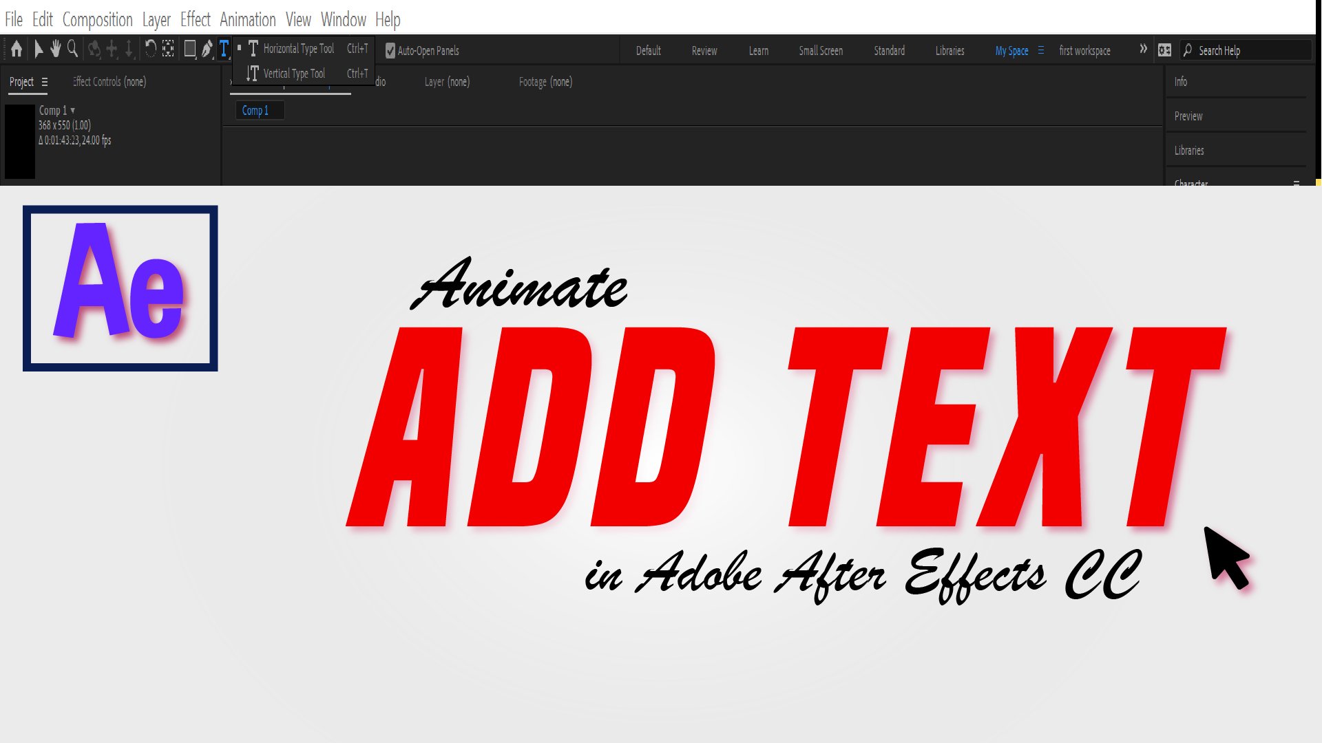Click the Comp 1 black thumbnail
This screenshot has height=743, width=1322.
point(20,141)
